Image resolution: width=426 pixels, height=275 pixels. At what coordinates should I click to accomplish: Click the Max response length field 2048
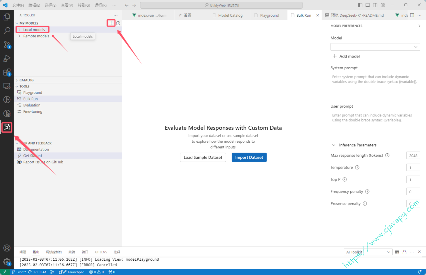413,156
